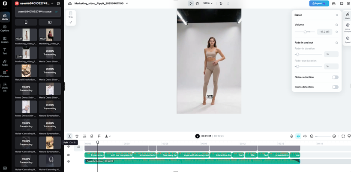Open the Voice changer tab
Image resolution: width=351 pixels, height=172 pixels.
click(347, 27)
